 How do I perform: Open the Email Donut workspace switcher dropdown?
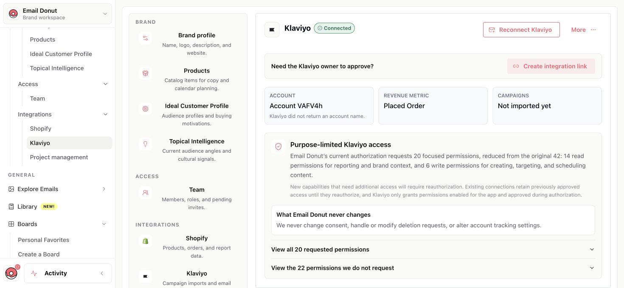point(58,14)
